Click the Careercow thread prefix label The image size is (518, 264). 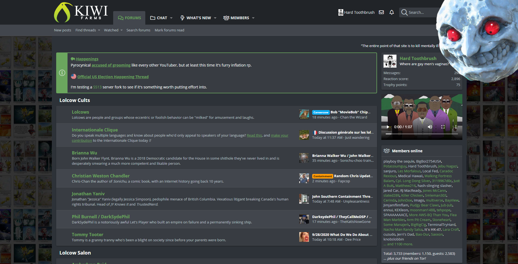pyautogui.click(x=321, y=112)
